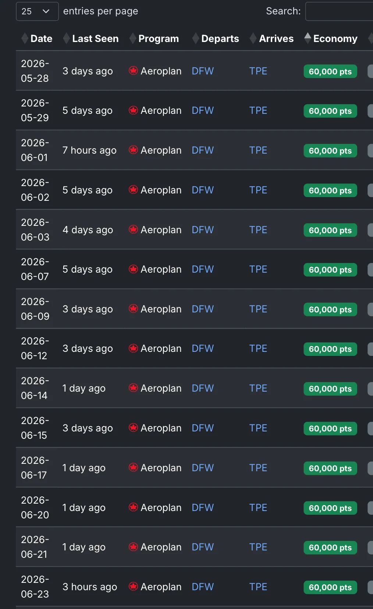Image resolution: width=373 pixels, height=609 pixels.
Task: Click Aeroplan logo icon in 2026-06-01 row
Action: (133, 150)
